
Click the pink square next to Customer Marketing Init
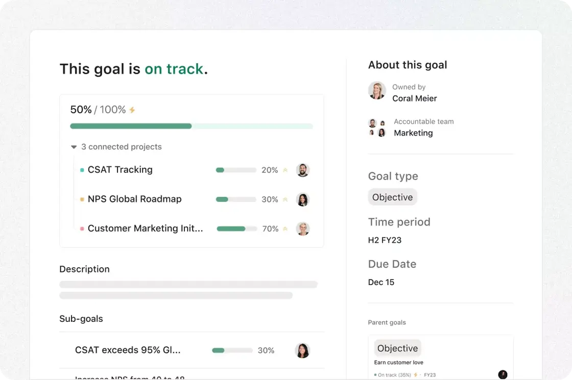pyautogui.click(x=82, y=229)
